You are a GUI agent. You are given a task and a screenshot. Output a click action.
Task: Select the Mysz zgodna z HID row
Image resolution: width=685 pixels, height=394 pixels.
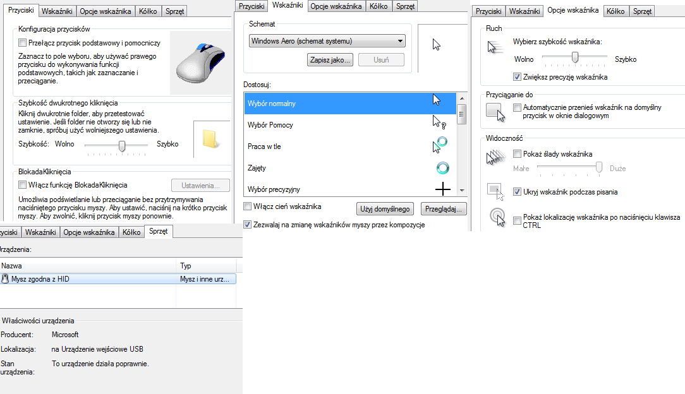pyautogui.click(x=118, y=279)
